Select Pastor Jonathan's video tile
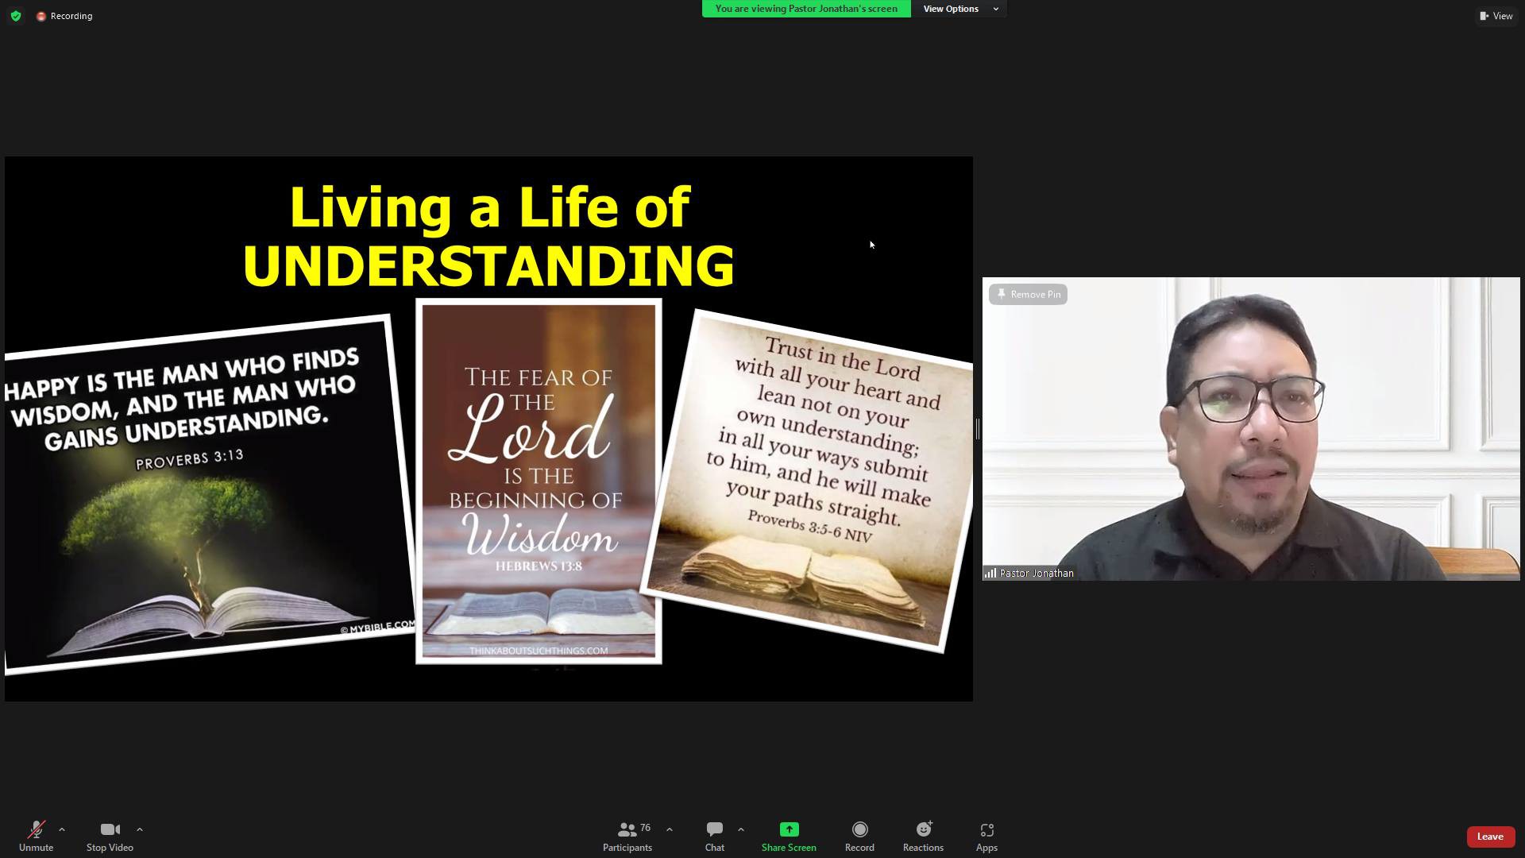This screenshot has width=1525, height=858. pyautogui.click(x=1251, y=429)
